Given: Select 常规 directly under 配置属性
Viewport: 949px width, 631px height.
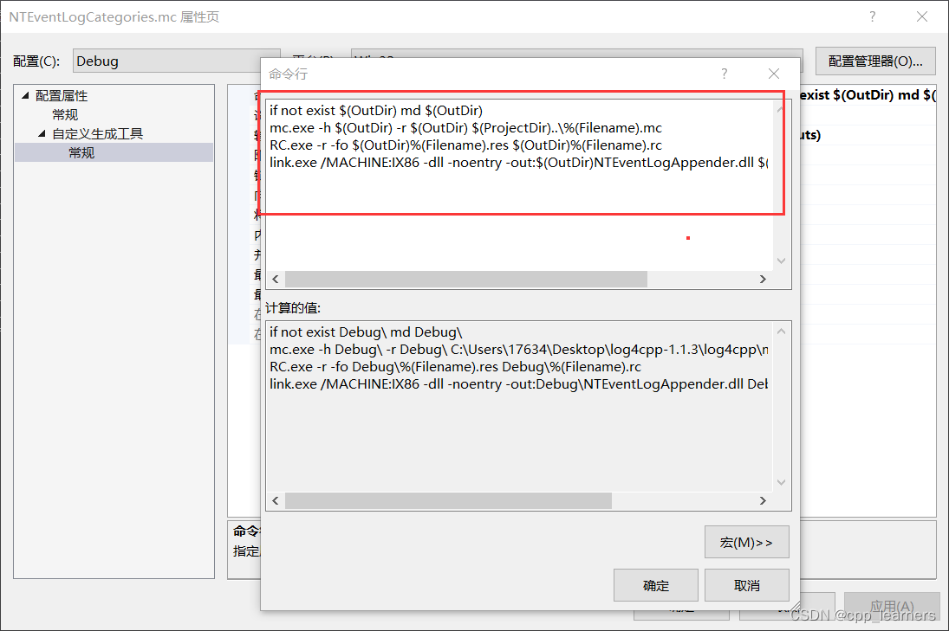Looking at the screenshot, I should 65,115.
